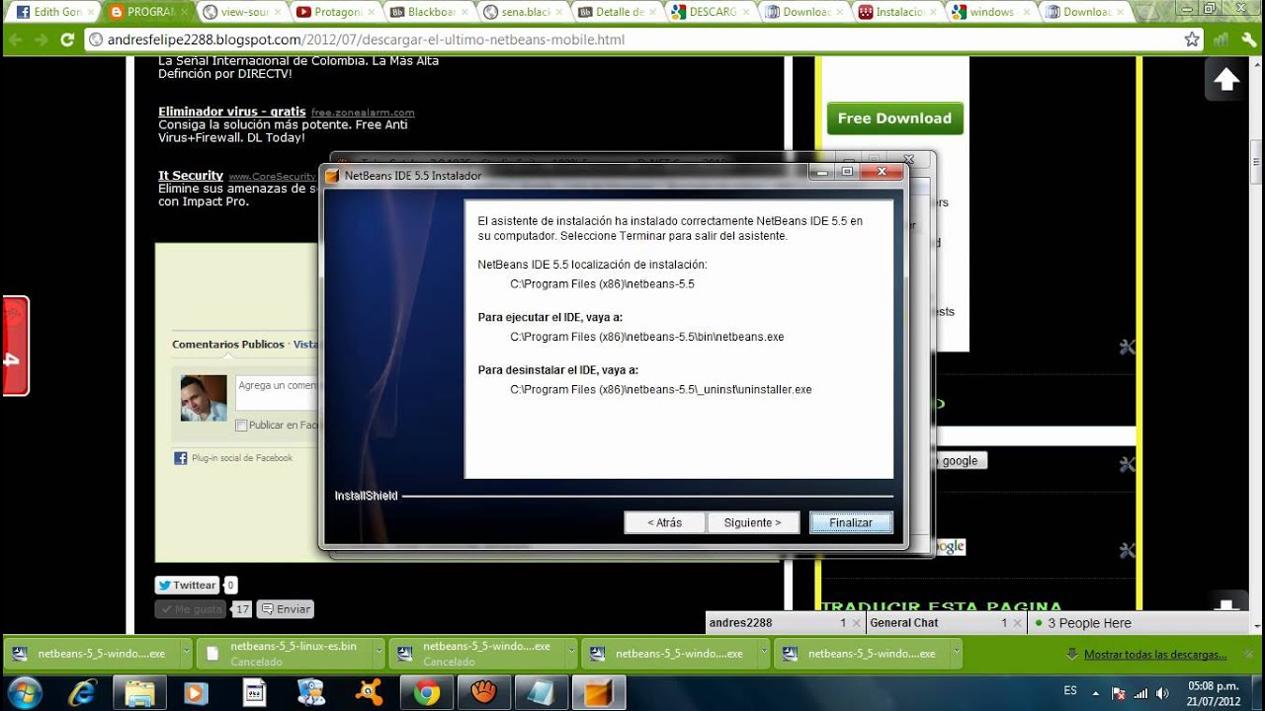Click the wrench icon beside the google widget
The image size is (1265, 711).
[1128, 464]
